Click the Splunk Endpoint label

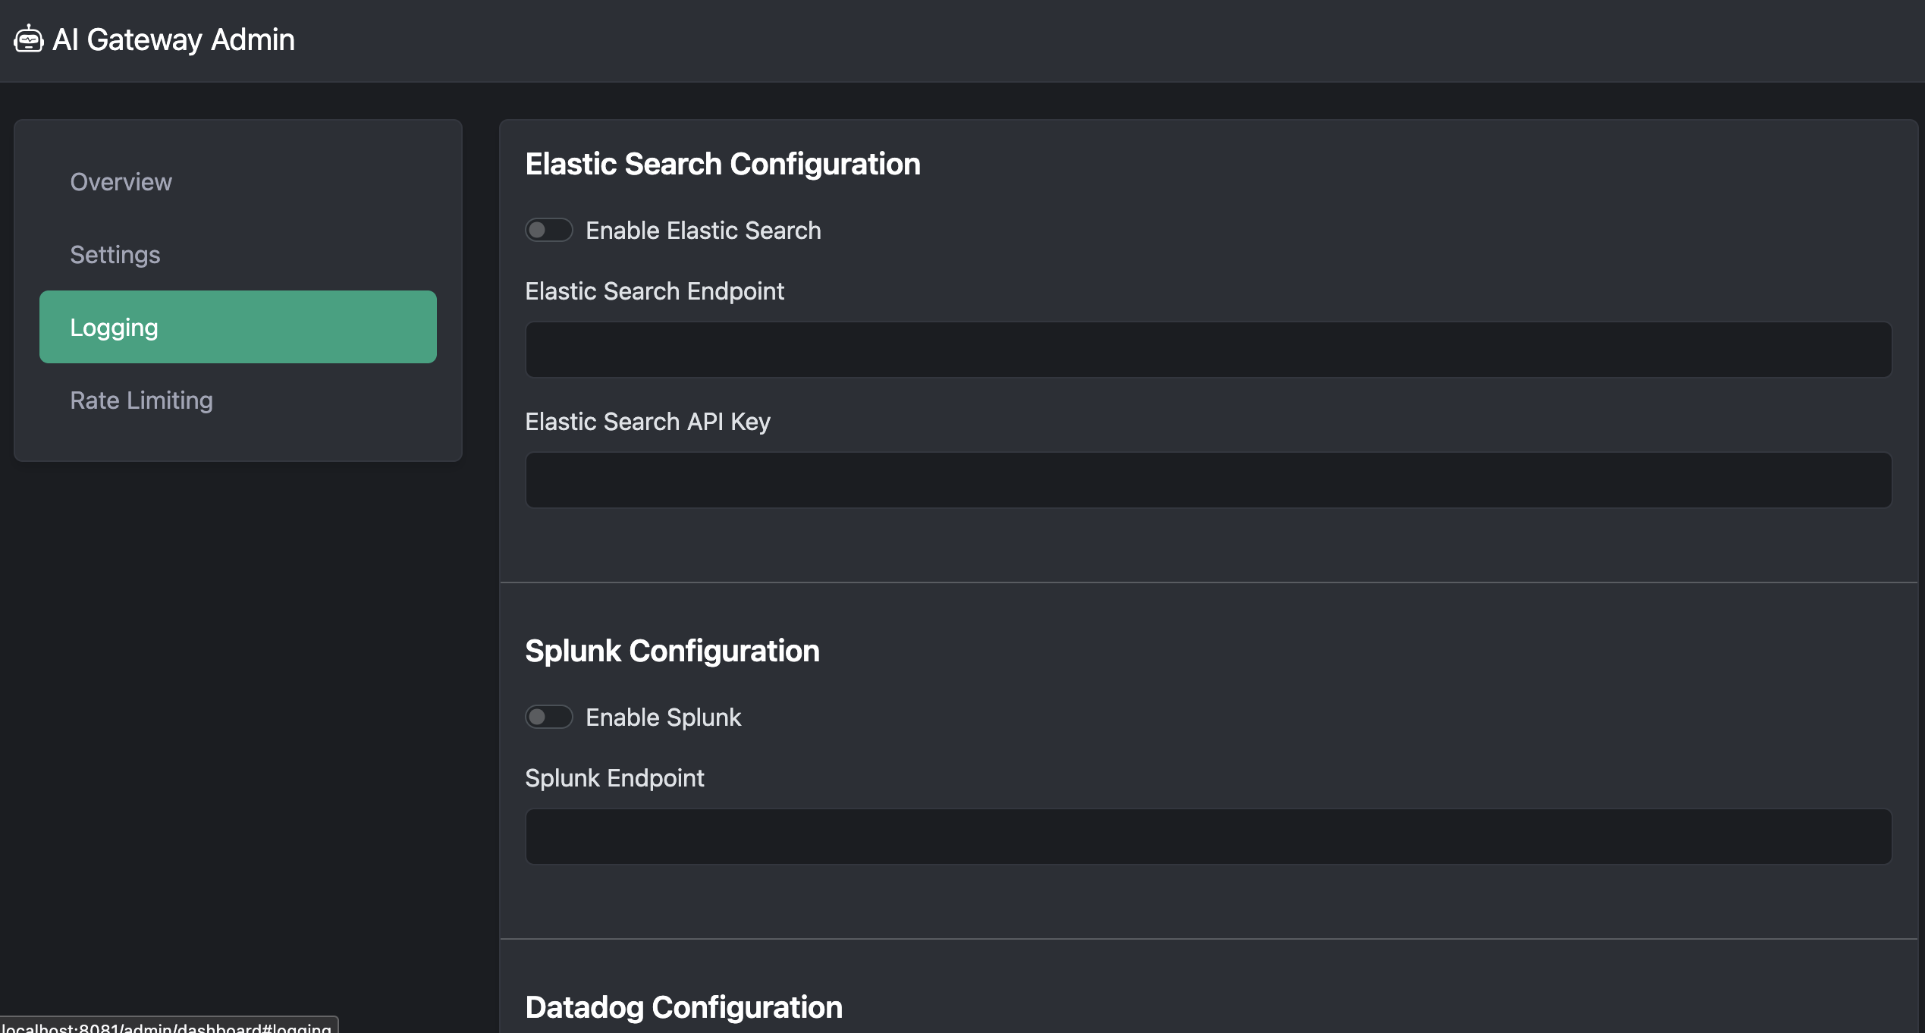[x=614, y=778]
